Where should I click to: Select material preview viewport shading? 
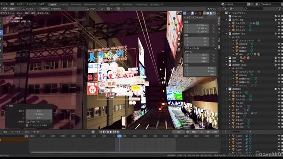[x=211, y=13]
